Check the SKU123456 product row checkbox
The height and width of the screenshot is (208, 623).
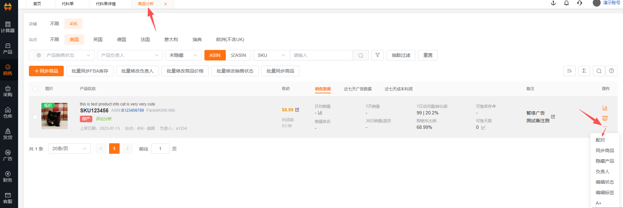point(35,117)
